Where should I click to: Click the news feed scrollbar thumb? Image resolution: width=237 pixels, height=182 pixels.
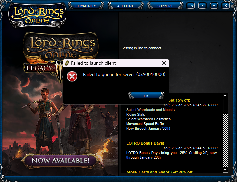225,106
